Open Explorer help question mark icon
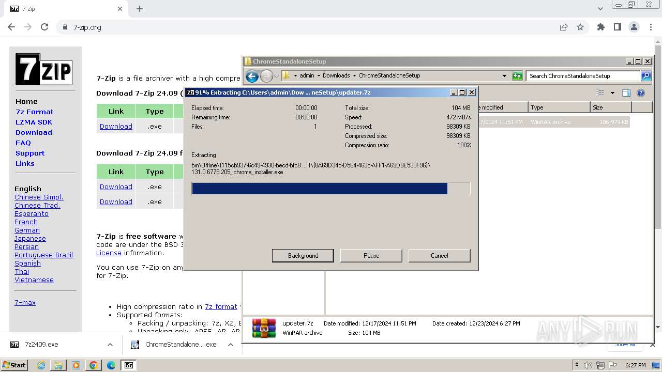This screenshot has height=372, width=662. tap(641, 93)
